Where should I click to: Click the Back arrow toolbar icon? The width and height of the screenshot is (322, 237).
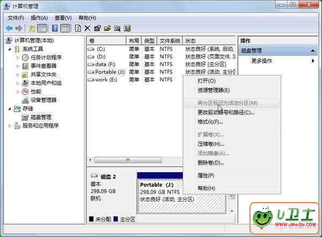[9, 28]
